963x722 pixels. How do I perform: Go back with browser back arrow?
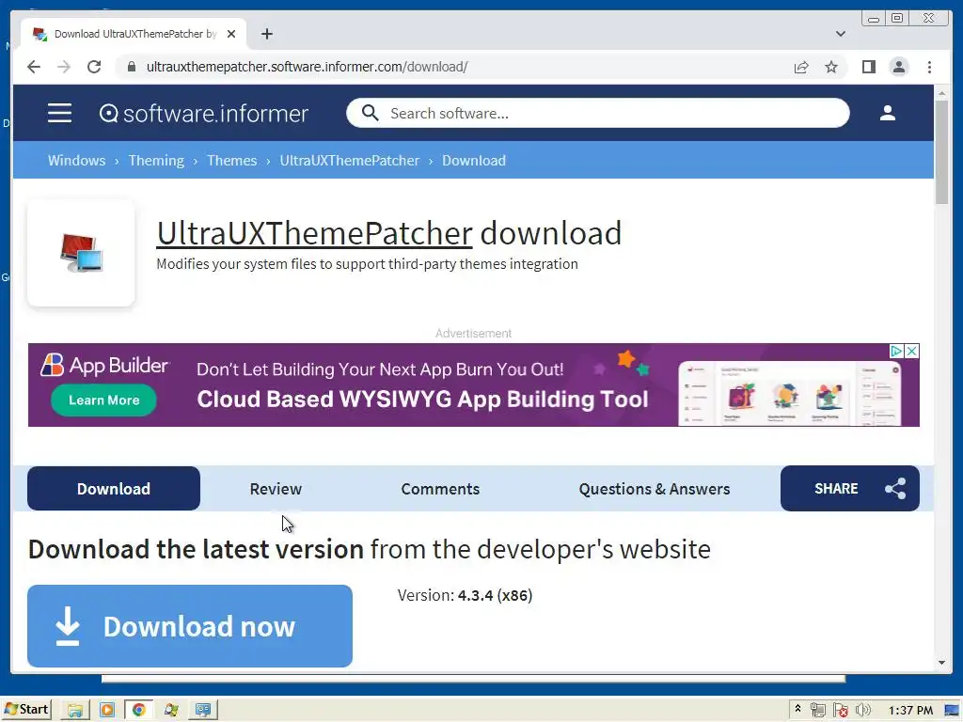34,67
